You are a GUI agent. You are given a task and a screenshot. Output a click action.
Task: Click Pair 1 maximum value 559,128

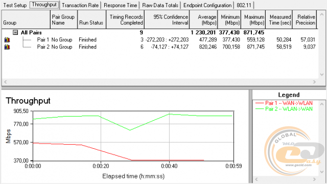click(x=255, y=40)
